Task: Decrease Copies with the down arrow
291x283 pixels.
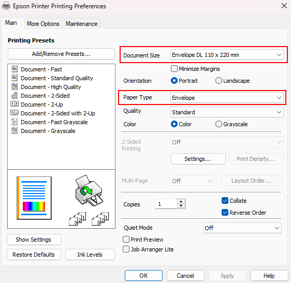Action: coord(181,206)
